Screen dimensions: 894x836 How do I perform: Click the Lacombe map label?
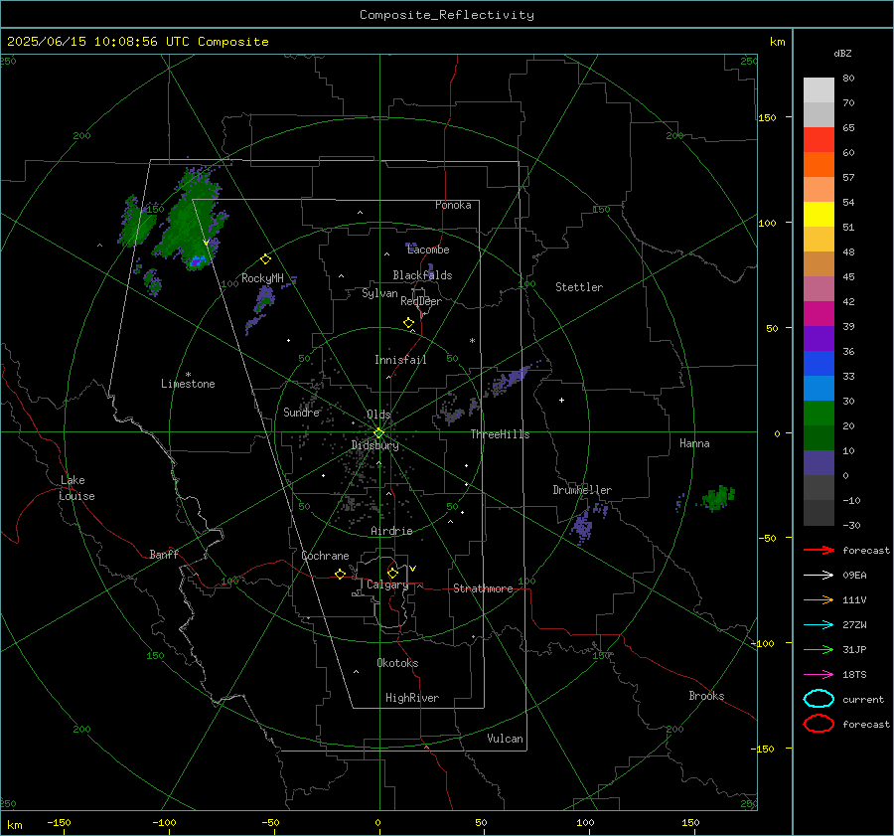[428, 250]
